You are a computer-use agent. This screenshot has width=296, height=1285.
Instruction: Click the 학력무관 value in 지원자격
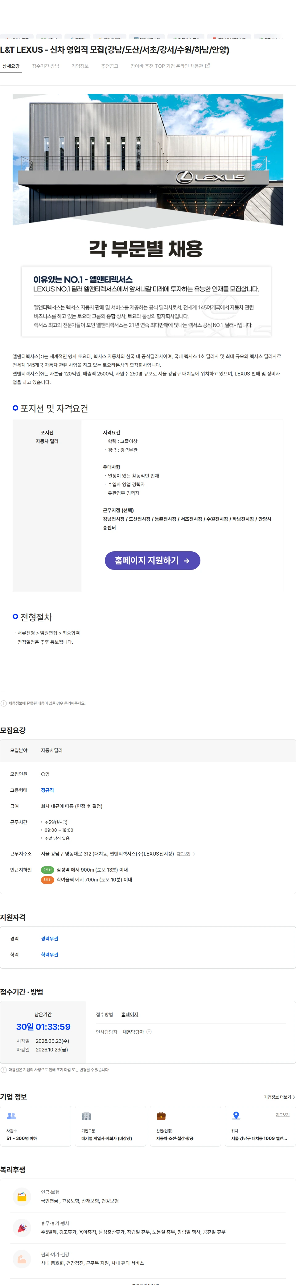pos(49,955)
